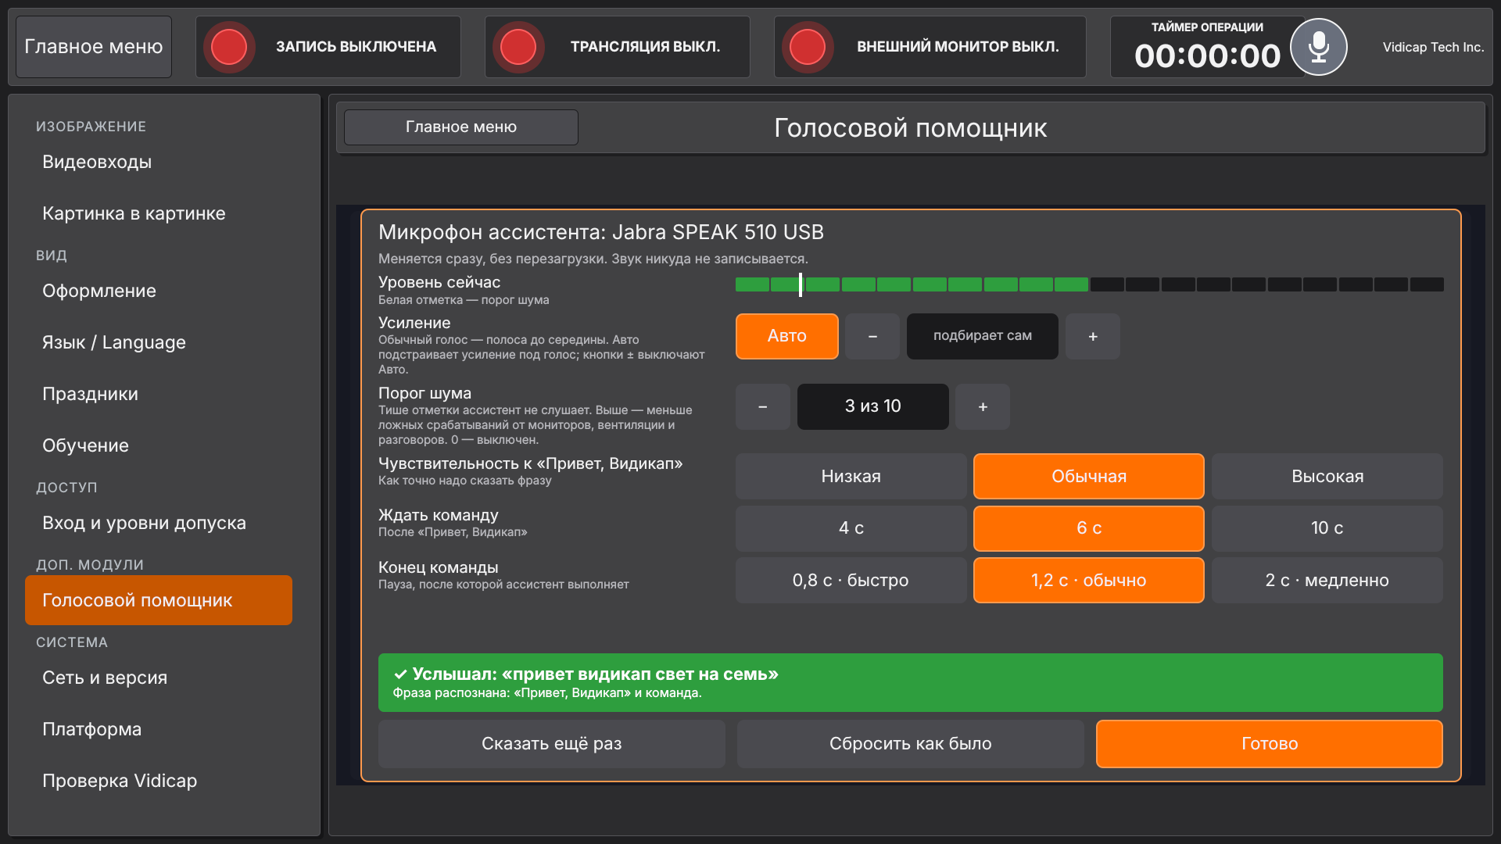Confirm with Готово button
Screen dimensions: 1501x844
(x=1270, y=744)
